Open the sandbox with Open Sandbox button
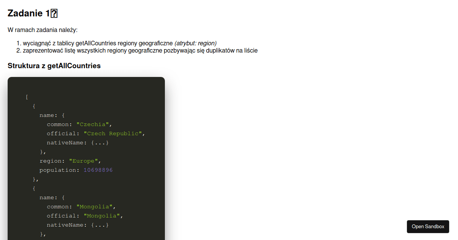Viewport: 458px width, 240px height. [428, 226]
